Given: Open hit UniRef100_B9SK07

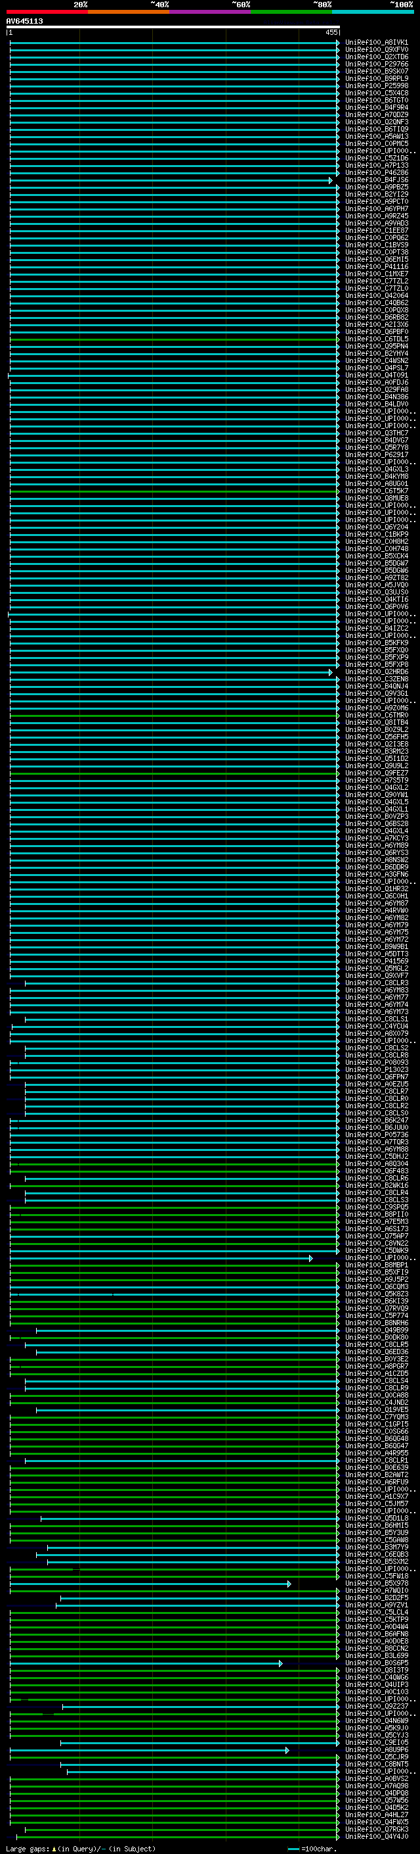Looking at the screenshot, I should [376, 71].
